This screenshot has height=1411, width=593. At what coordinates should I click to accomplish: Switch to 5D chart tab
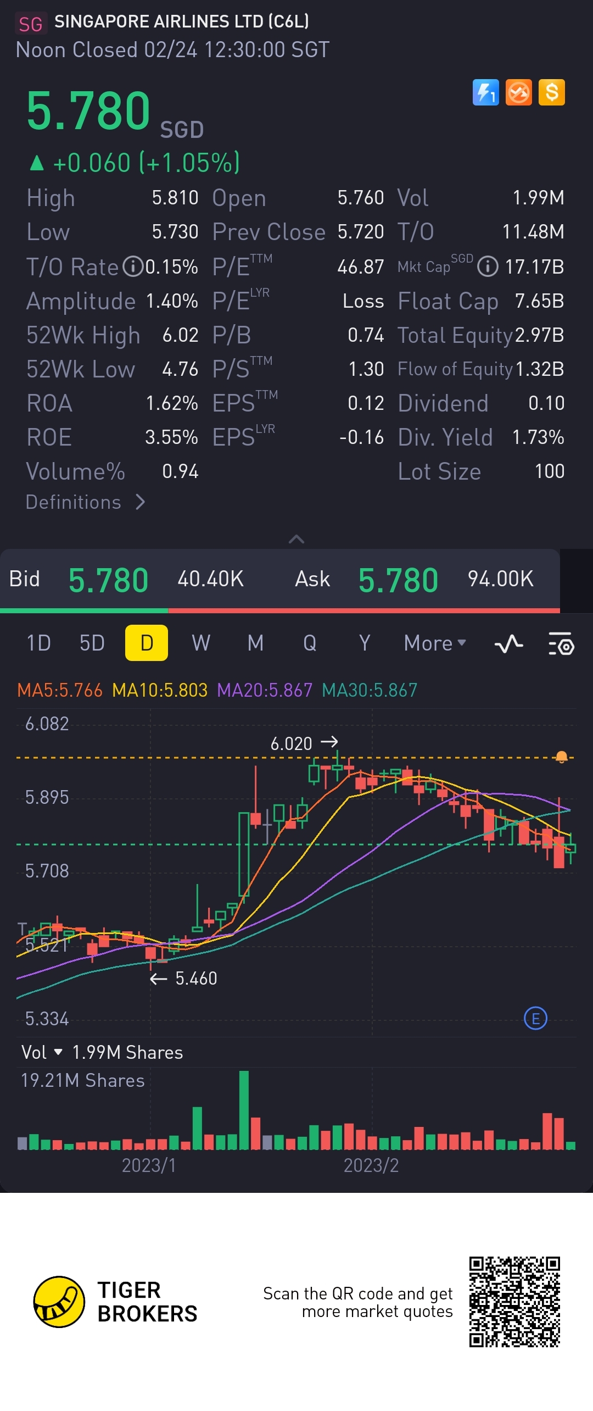point(92,643)
